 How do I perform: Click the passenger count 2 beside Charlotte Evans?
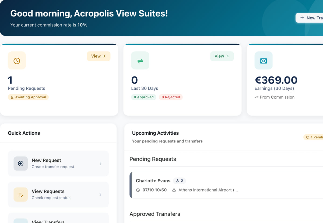click(x=182, y=181)
